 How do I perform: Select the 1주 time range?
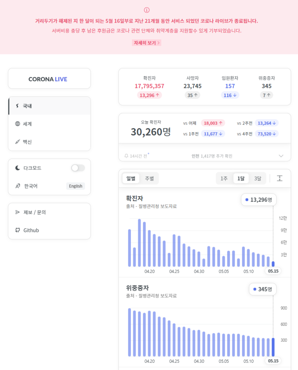224,178
